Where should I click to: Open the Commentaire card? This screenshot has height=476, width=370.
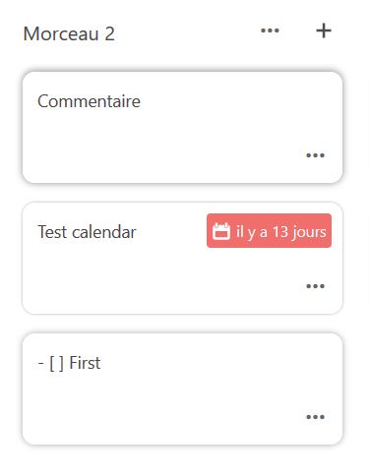coord(183,127)
